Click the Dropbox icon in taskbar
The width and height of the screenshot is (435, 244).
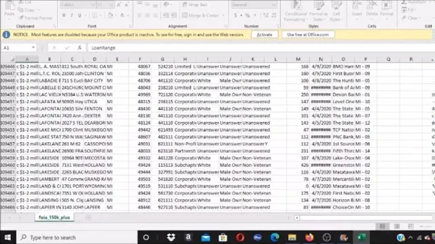pos(171,238)
